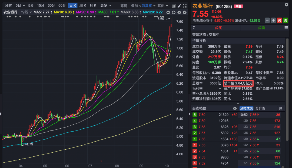Click the gear icon on the 买卖档位 header
Screen dimensions: 292x168
click(x=235, y=108)
